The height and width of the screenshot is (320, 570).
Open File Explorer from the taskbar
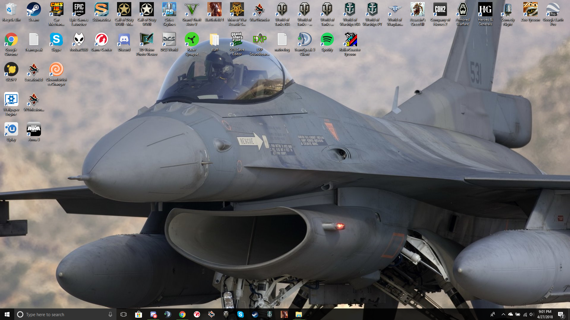click(x=299, y=314)
